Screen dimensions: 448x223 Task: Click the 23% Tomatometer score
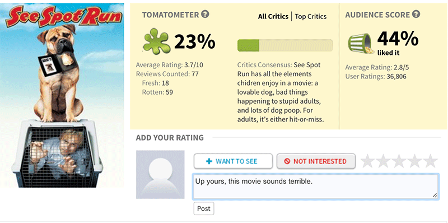coord(194,41)
